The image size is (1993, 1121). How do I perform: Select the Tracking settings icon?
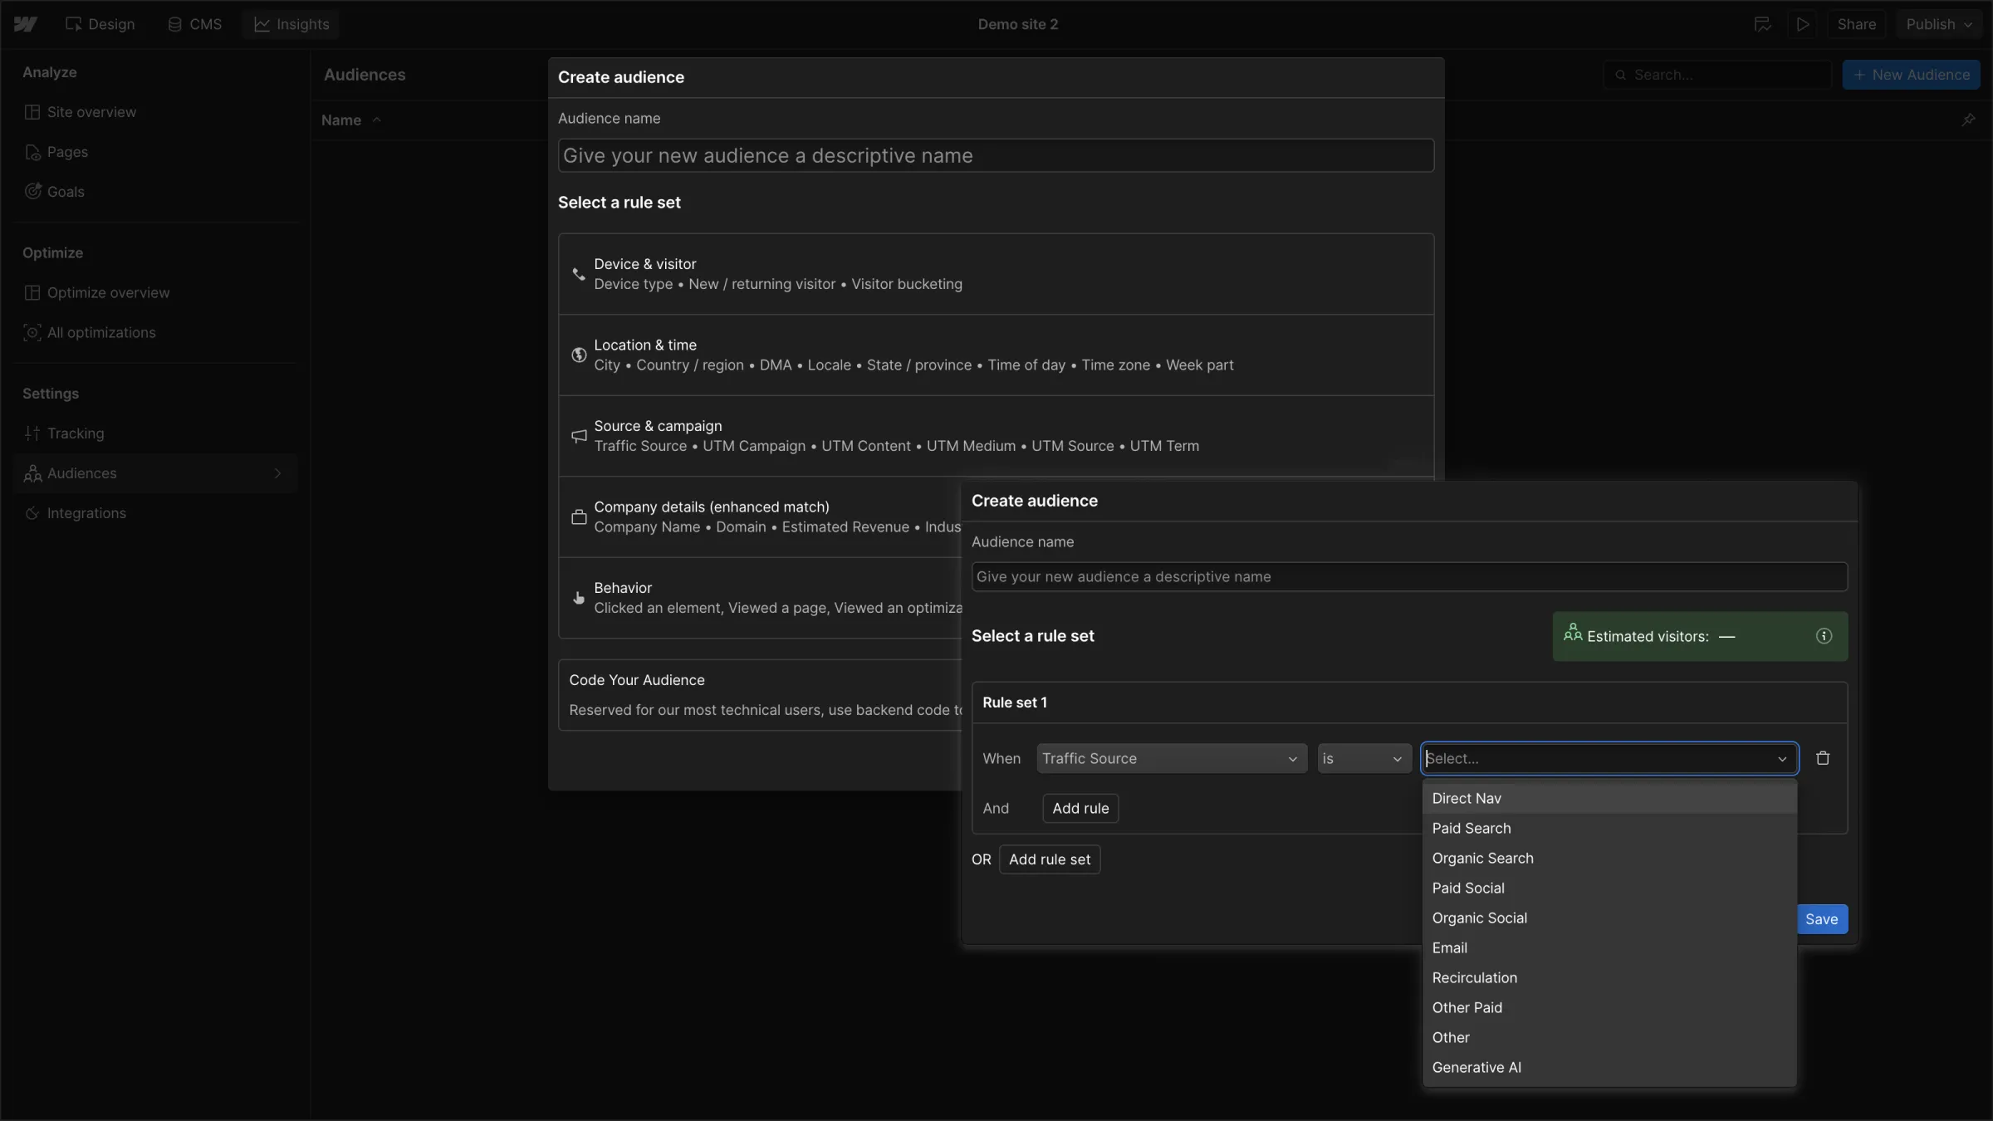pyautogui.click(x=32, y=433)
